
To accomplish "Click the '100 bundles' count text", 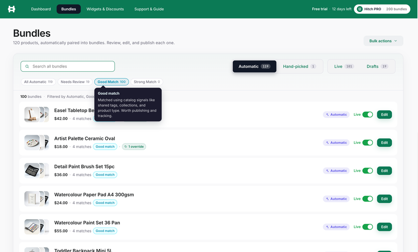I will pyautogui.click(x=31, y=96).
